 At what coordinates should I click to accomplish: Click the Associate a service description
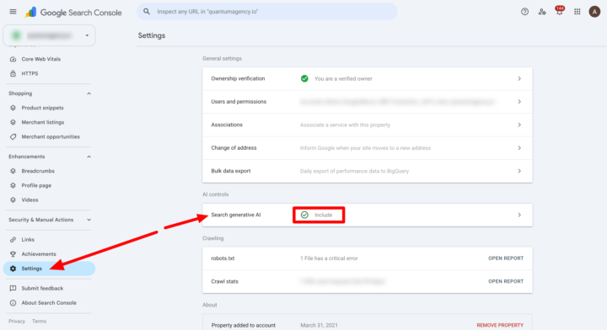click(x=346, y=125)
